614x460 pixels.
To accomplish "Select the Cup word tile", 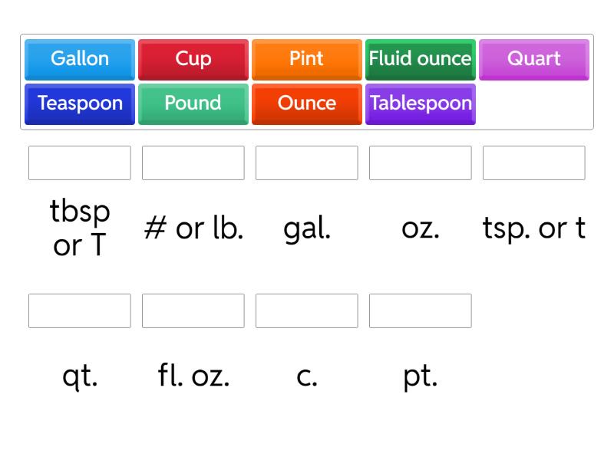I will 193,59.
